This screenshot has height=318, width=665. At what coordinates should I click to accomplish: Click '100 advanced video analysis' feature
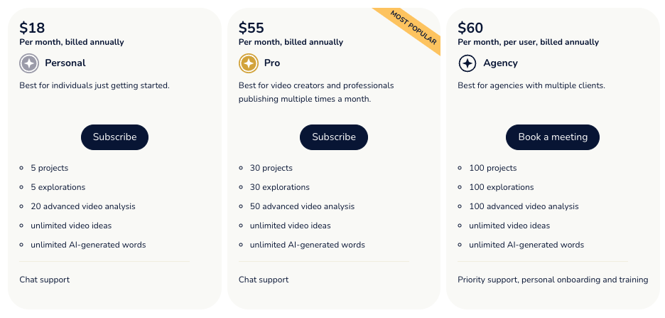(524, 206)
